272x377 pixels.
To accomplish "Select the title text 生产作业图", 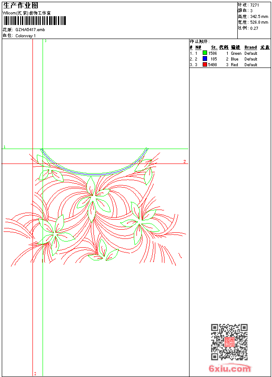I will [x=21, y=5].
